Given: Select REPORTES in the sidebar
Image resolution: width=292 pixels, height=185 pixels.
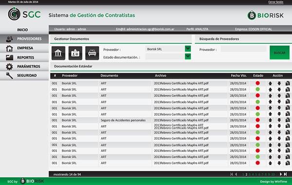Looking at the screenshot, I should pyautogui.click(x=25, y=57).
